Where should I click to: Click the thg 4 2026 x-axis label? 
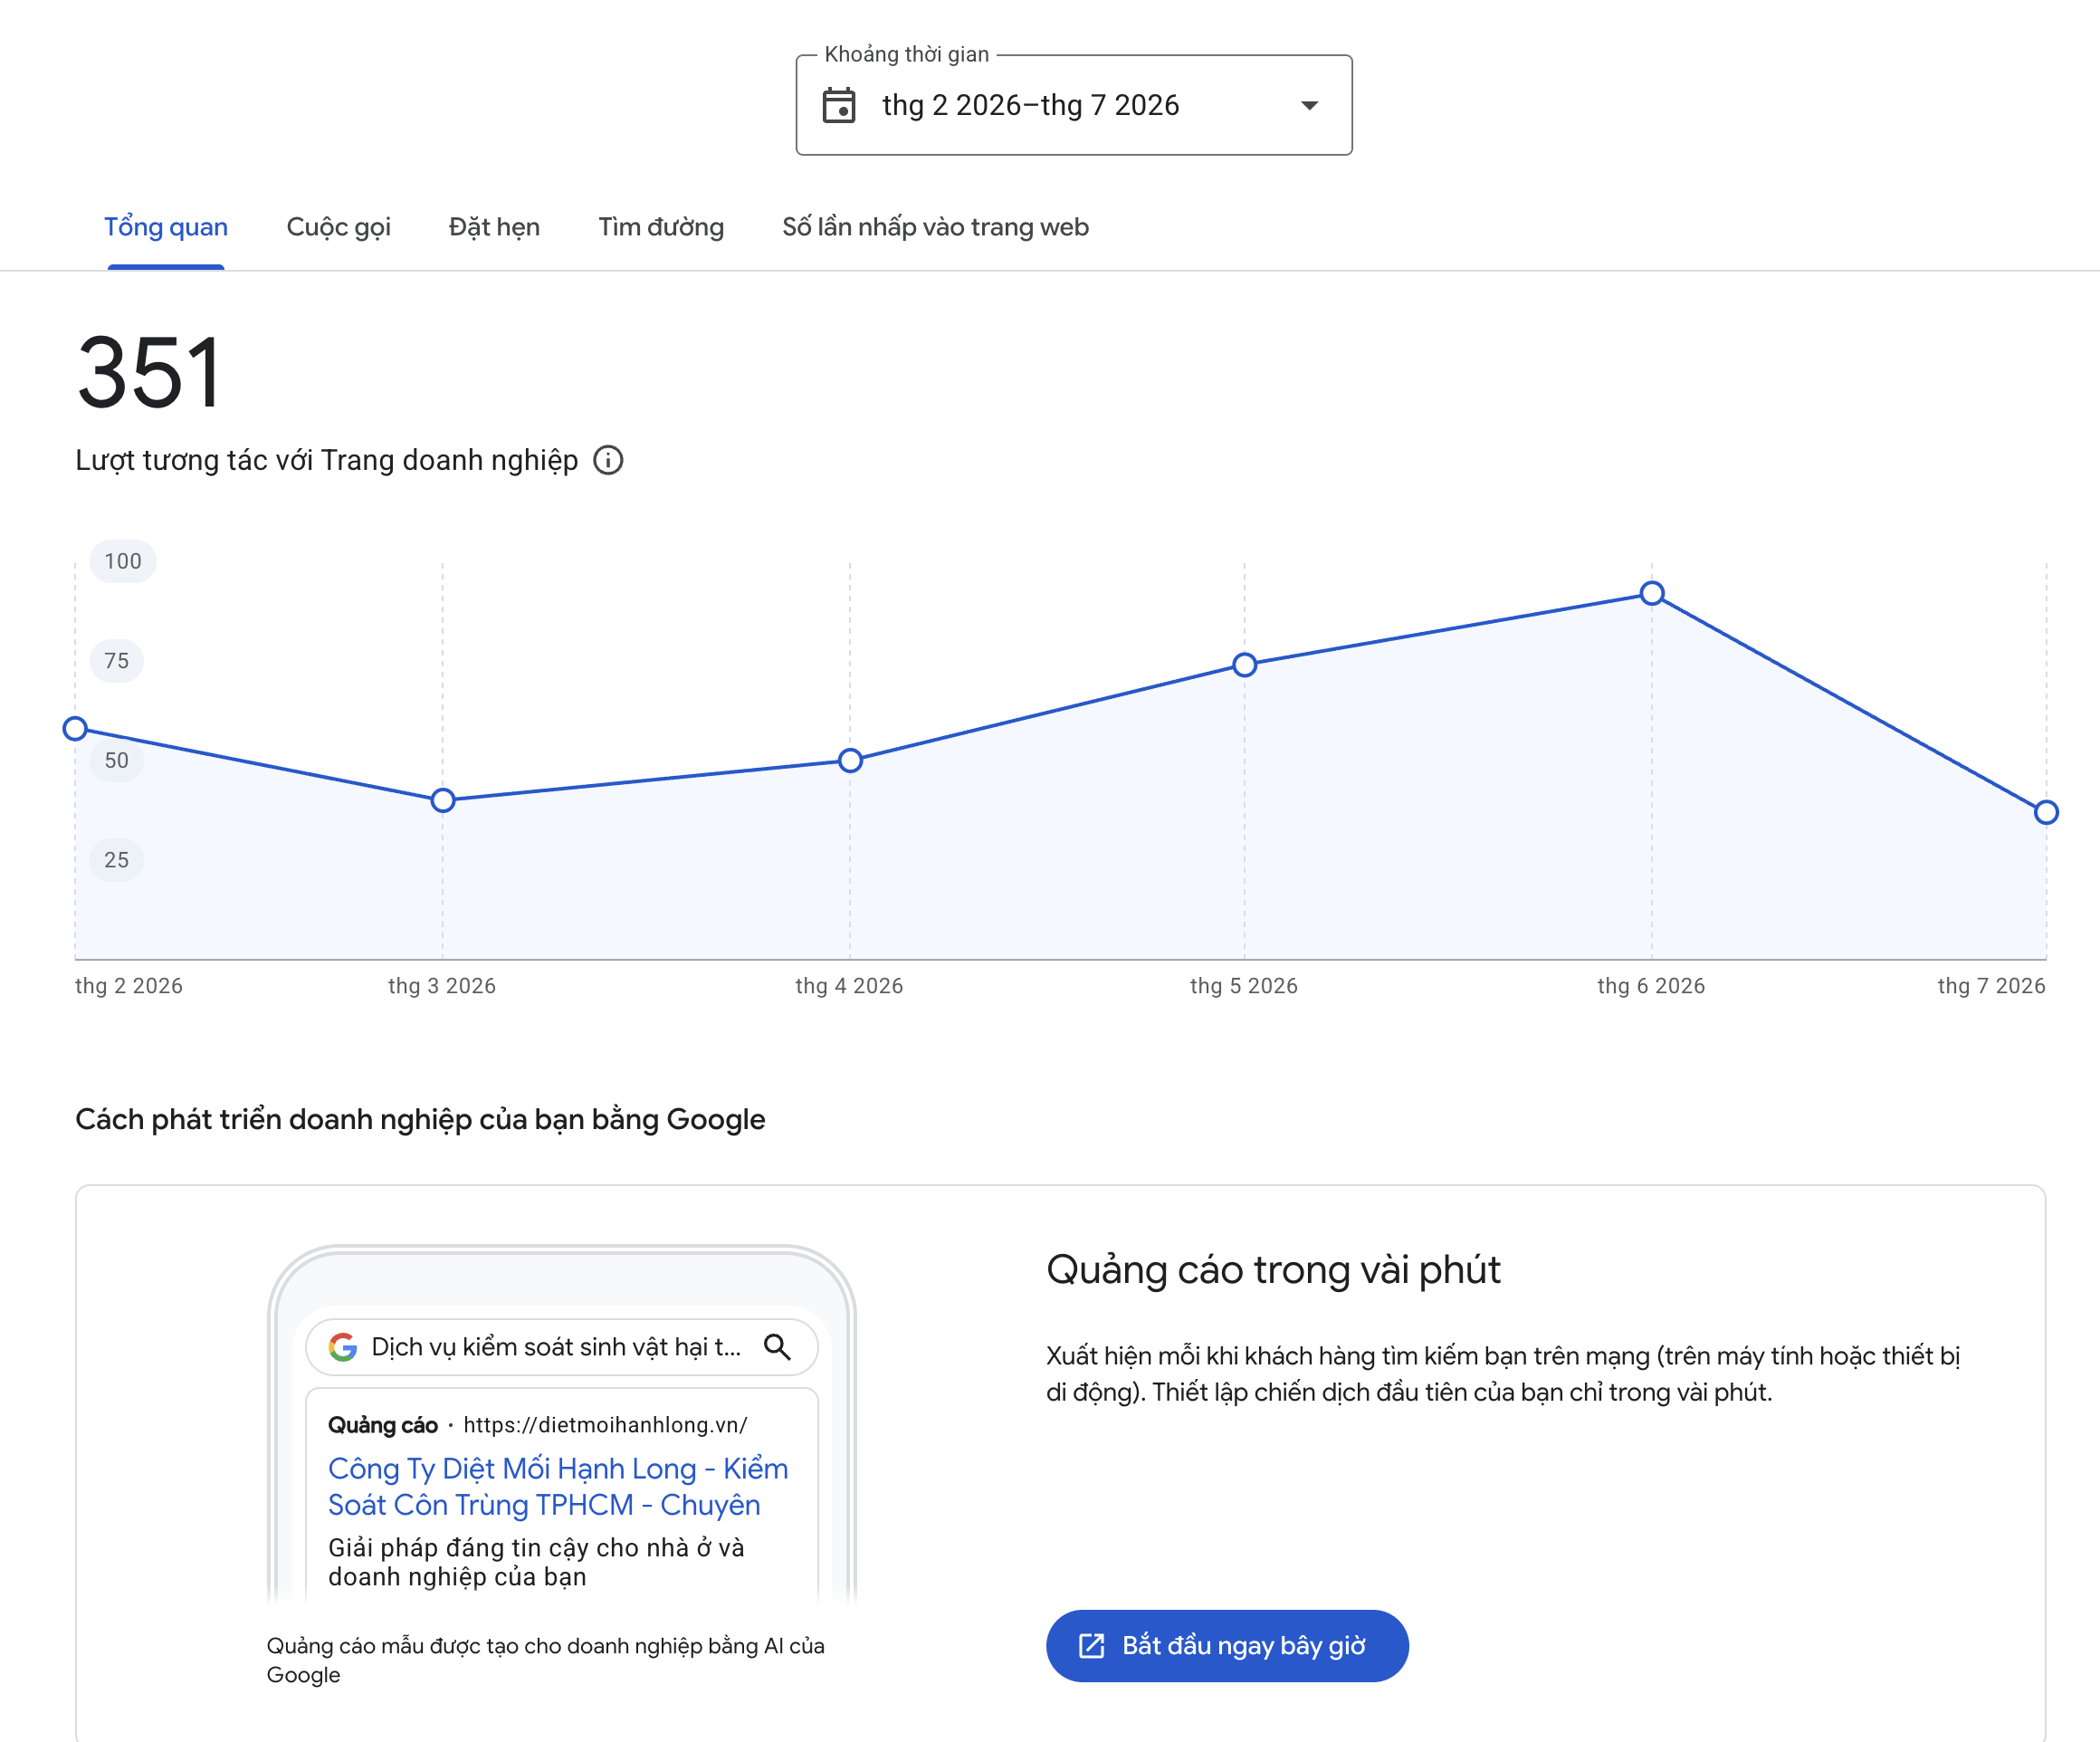(x=849, y=986)
